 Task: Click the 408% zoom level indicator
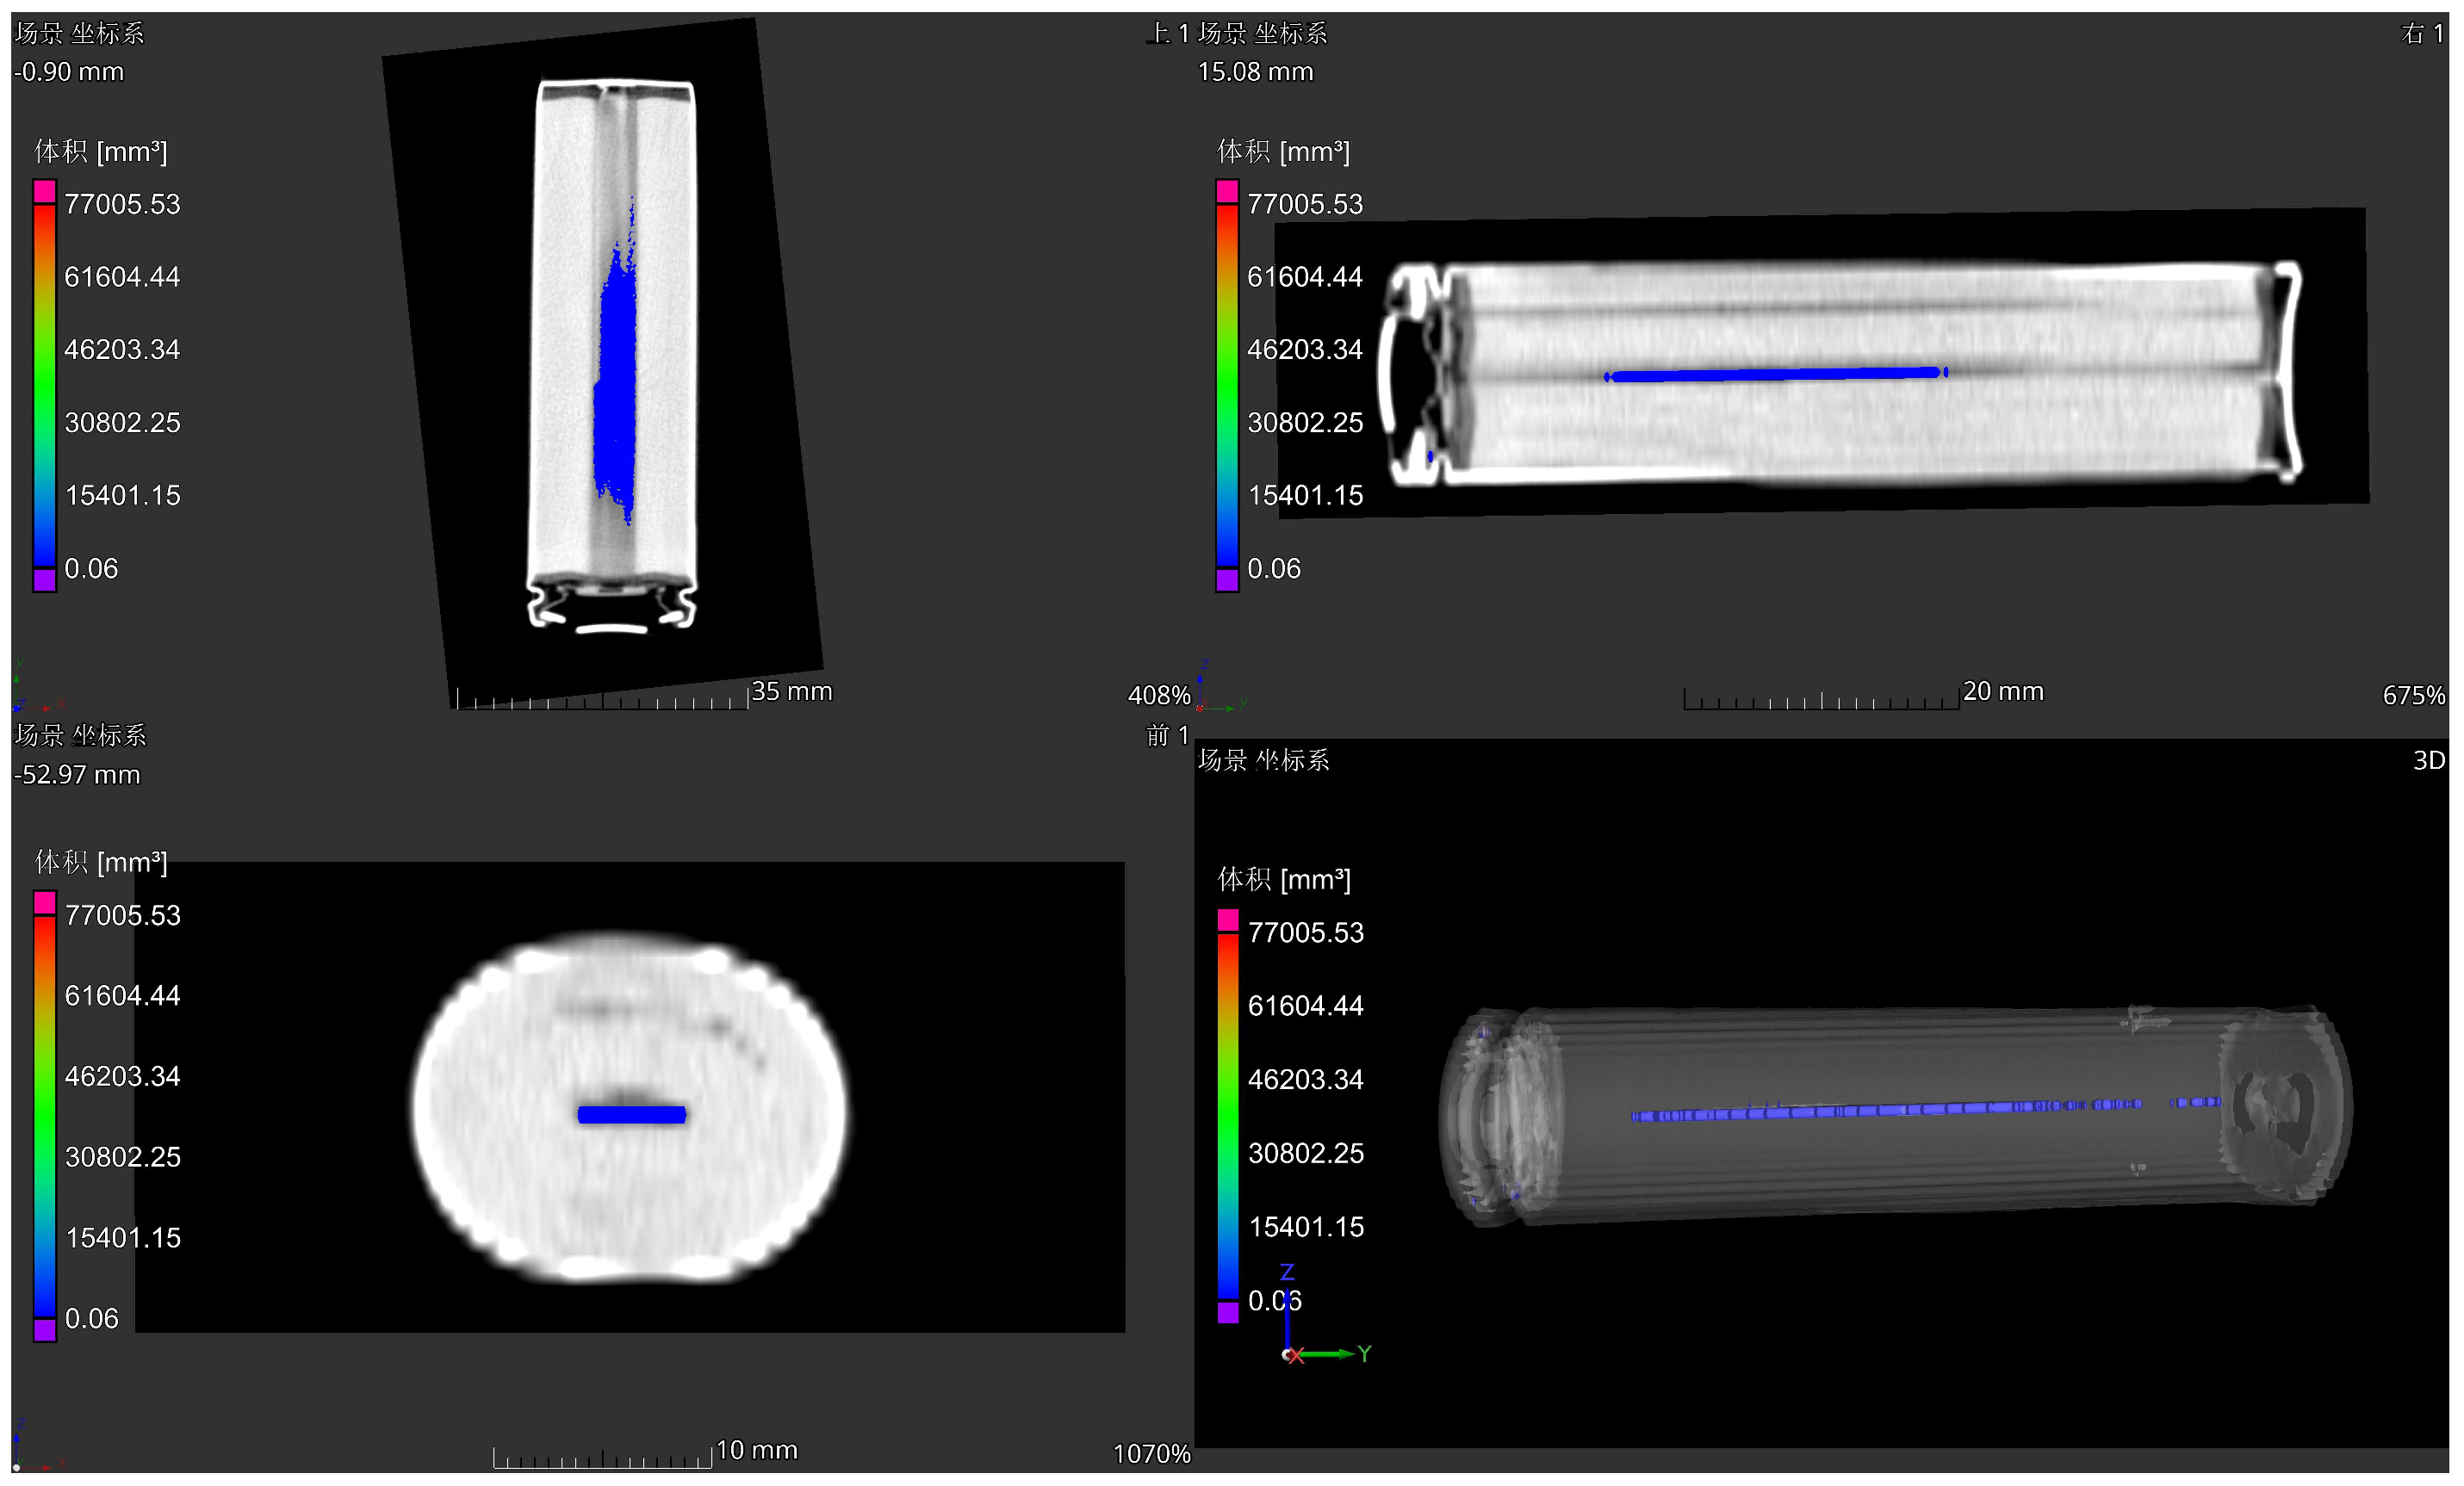(1158, 695)
